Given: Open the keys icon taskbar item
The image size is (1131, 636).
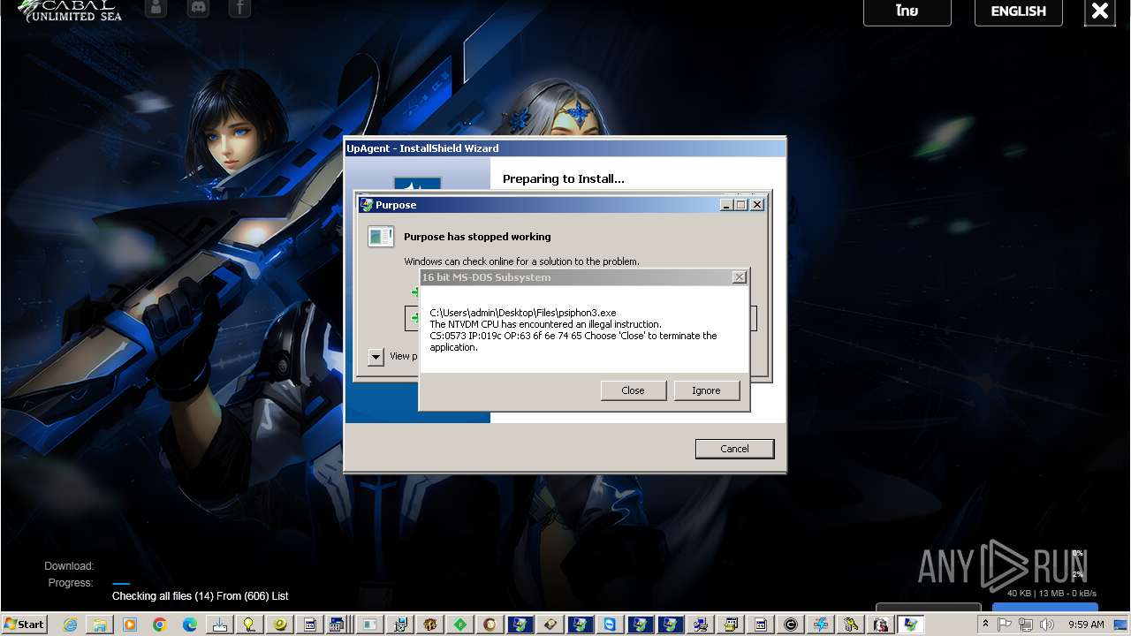Looking at the screenshot, I should (850, 625).
